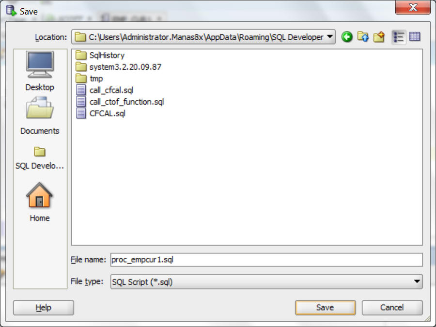Select file call_cfcal.sql

click(x=105, y=91)
